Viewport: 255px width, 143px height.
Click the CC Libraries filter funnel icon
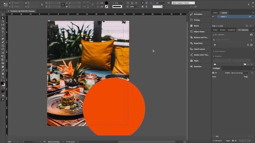[x=215, y=45]
